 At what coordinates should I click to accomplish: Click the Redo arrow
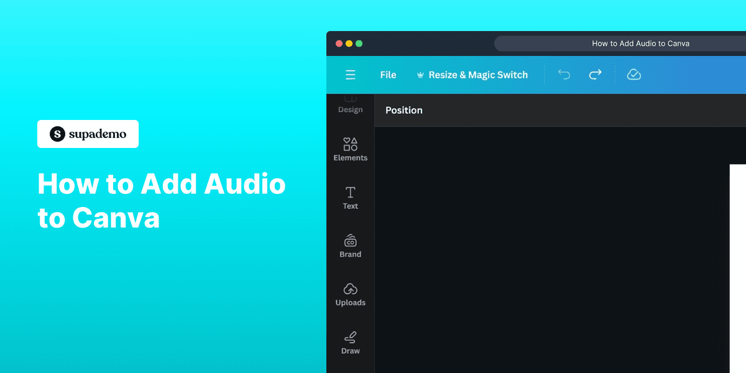595,74
